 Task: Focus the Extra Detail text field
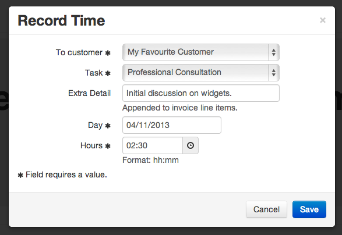click(201, 93)
